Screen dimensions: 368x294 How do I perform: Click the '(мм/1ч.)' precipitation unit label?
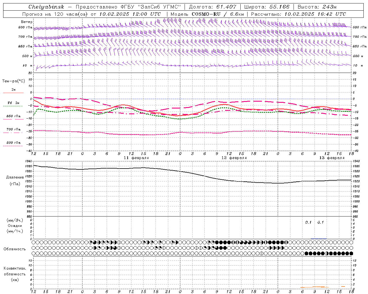(x=15, y=231)
